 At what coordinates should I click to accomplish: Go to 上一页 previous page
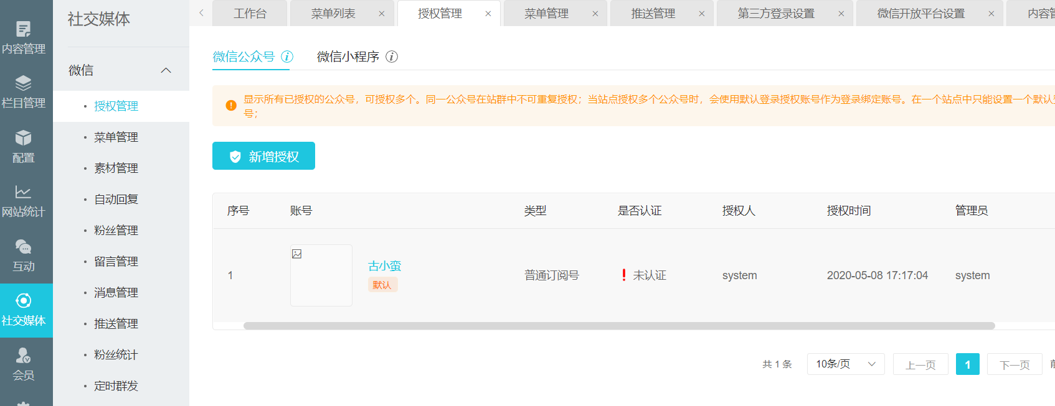click(x=920, y=364)
